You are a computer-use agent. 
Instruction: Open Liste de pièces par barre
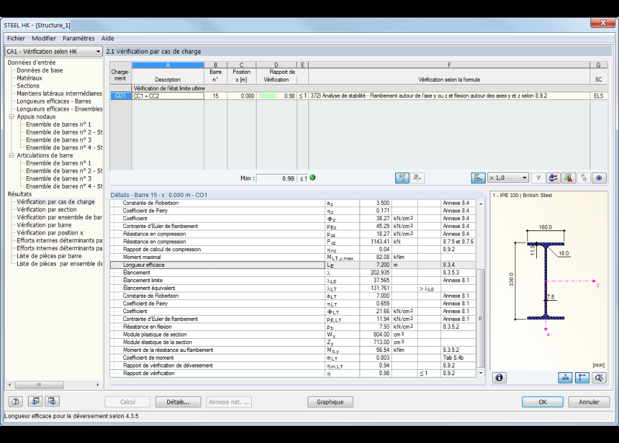(x=49, y=256)
